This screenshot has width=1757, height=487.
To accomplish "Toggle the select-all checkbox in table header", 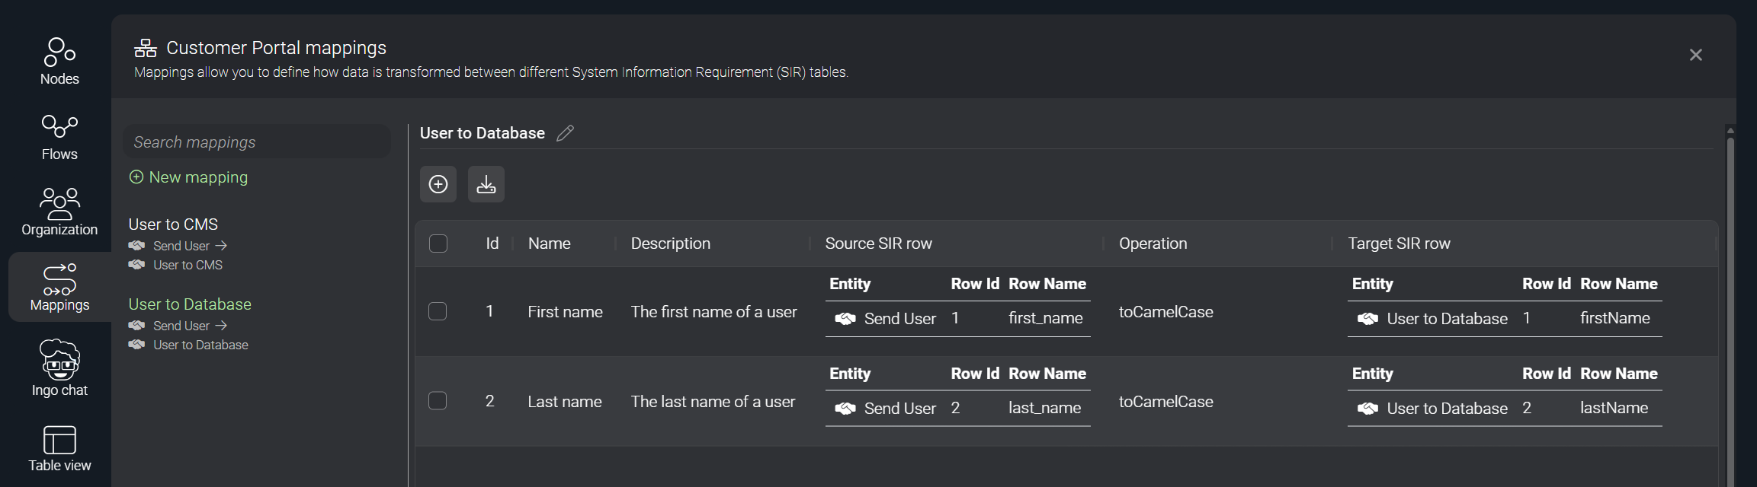I will coord(438,243).
